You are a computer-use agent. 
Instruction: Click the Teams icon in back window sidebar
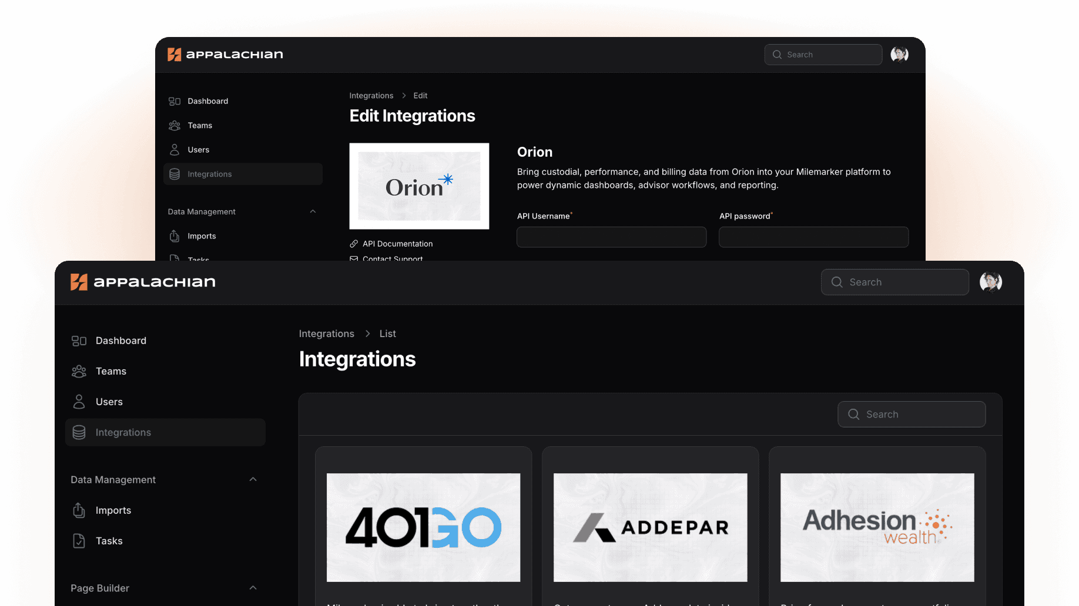pyautogui.click(x=175, y=126)
